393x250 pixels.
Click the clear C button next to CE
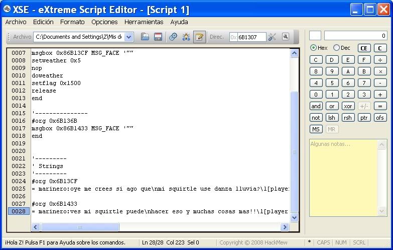[380, 48]
